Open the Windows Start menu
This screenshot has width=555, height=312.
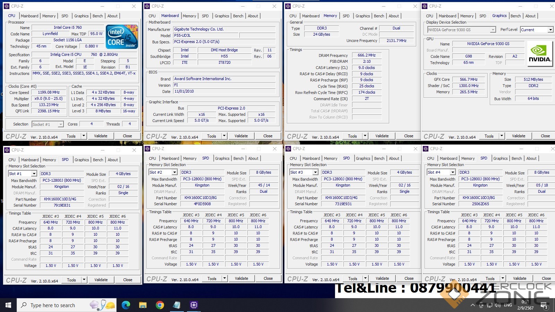8,305
